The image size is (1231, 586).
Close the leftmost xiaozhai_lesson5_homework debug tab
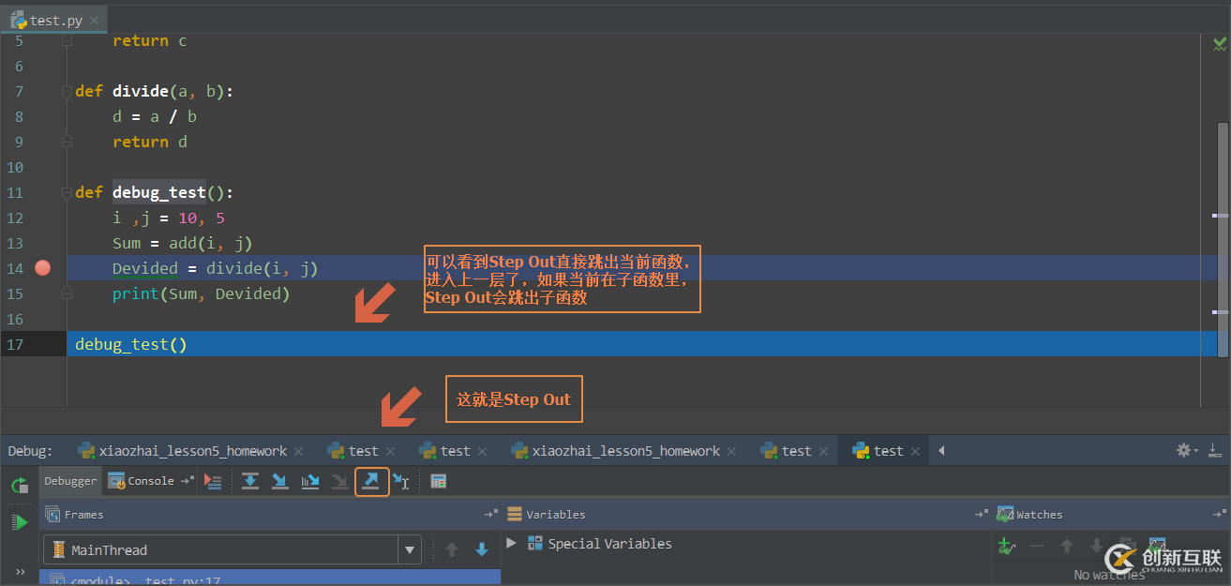tap(300, 451)
